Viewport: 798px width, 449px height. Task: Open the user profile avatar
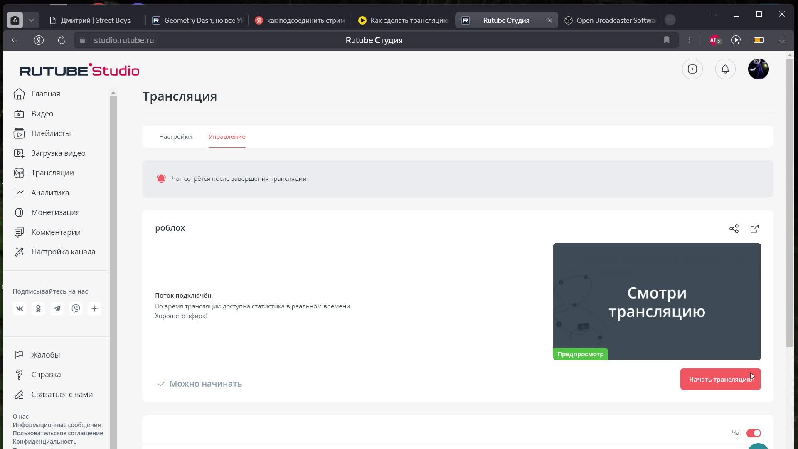(758, 69)
